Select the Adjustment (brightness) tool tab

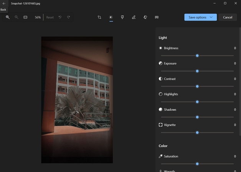[111, 17]
